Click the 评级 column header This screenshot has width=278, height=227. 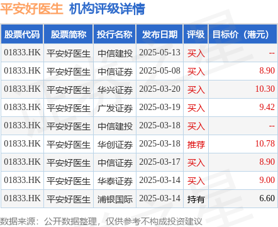(196, 35)
